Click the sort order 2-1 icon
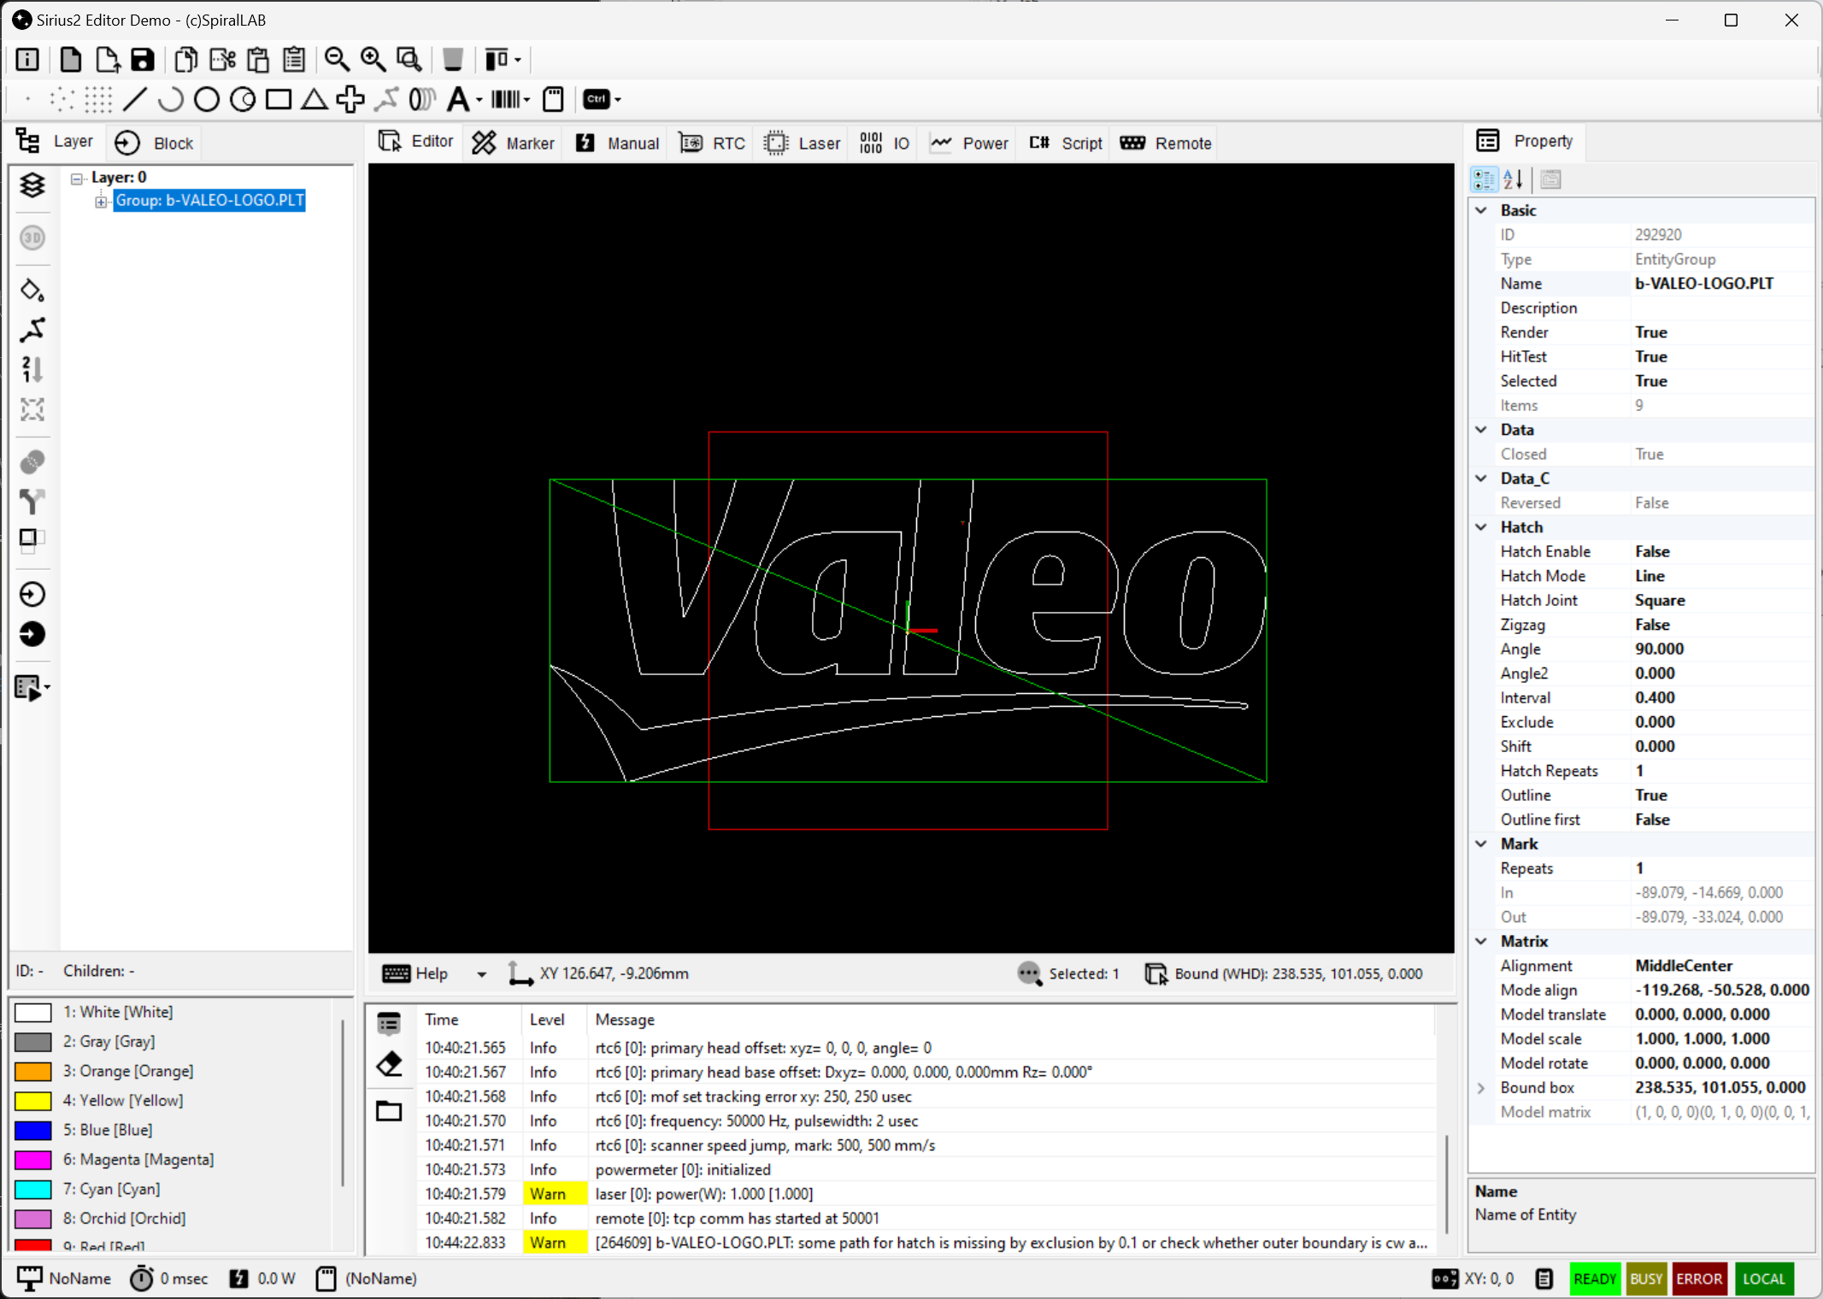The width and height of the screenshot is (1823, 1299). (x=32, y=369)
